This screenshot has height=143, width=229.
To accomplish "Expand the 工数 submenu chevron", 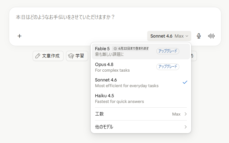I will 186,114.
